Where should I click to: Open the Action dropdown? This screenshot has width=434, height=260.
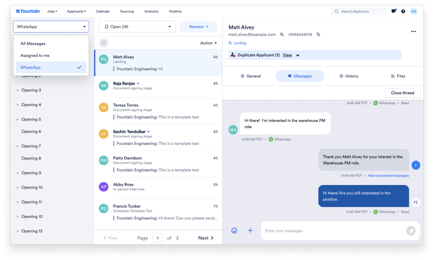click(x=209, y=43)
